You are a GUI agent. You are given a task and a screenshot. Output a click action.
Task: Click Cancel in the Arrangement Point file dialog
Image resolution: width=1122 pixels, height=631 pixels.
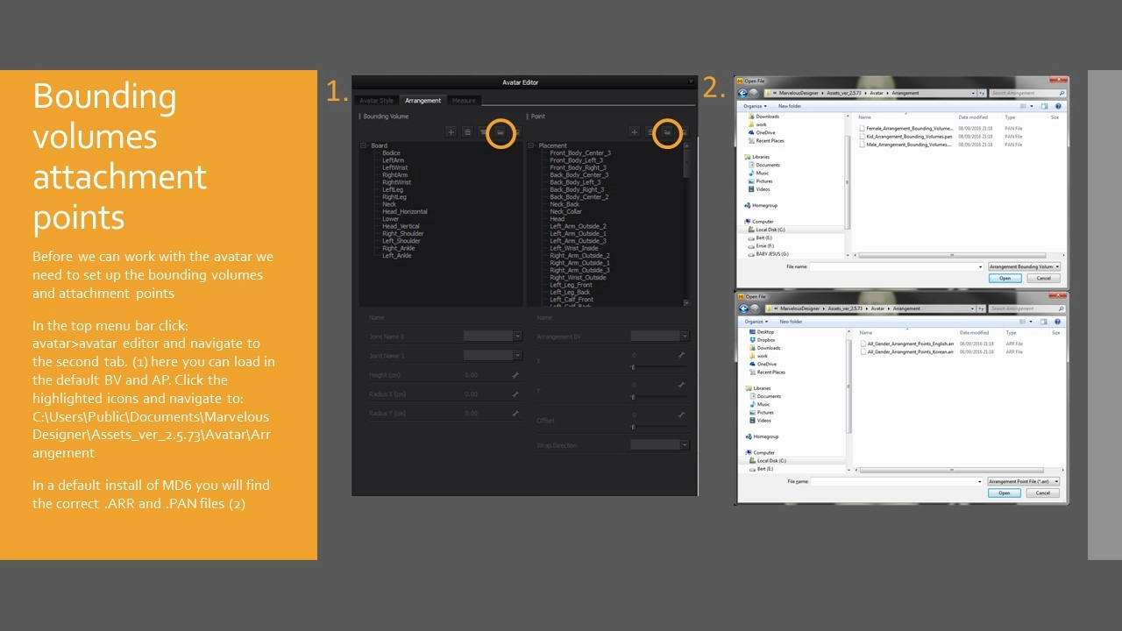point(1042,493)
